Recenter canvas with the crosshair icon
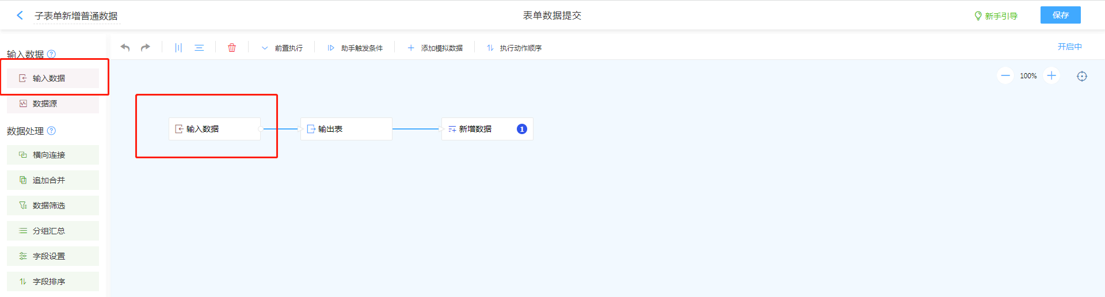 tap(1082, 77)
